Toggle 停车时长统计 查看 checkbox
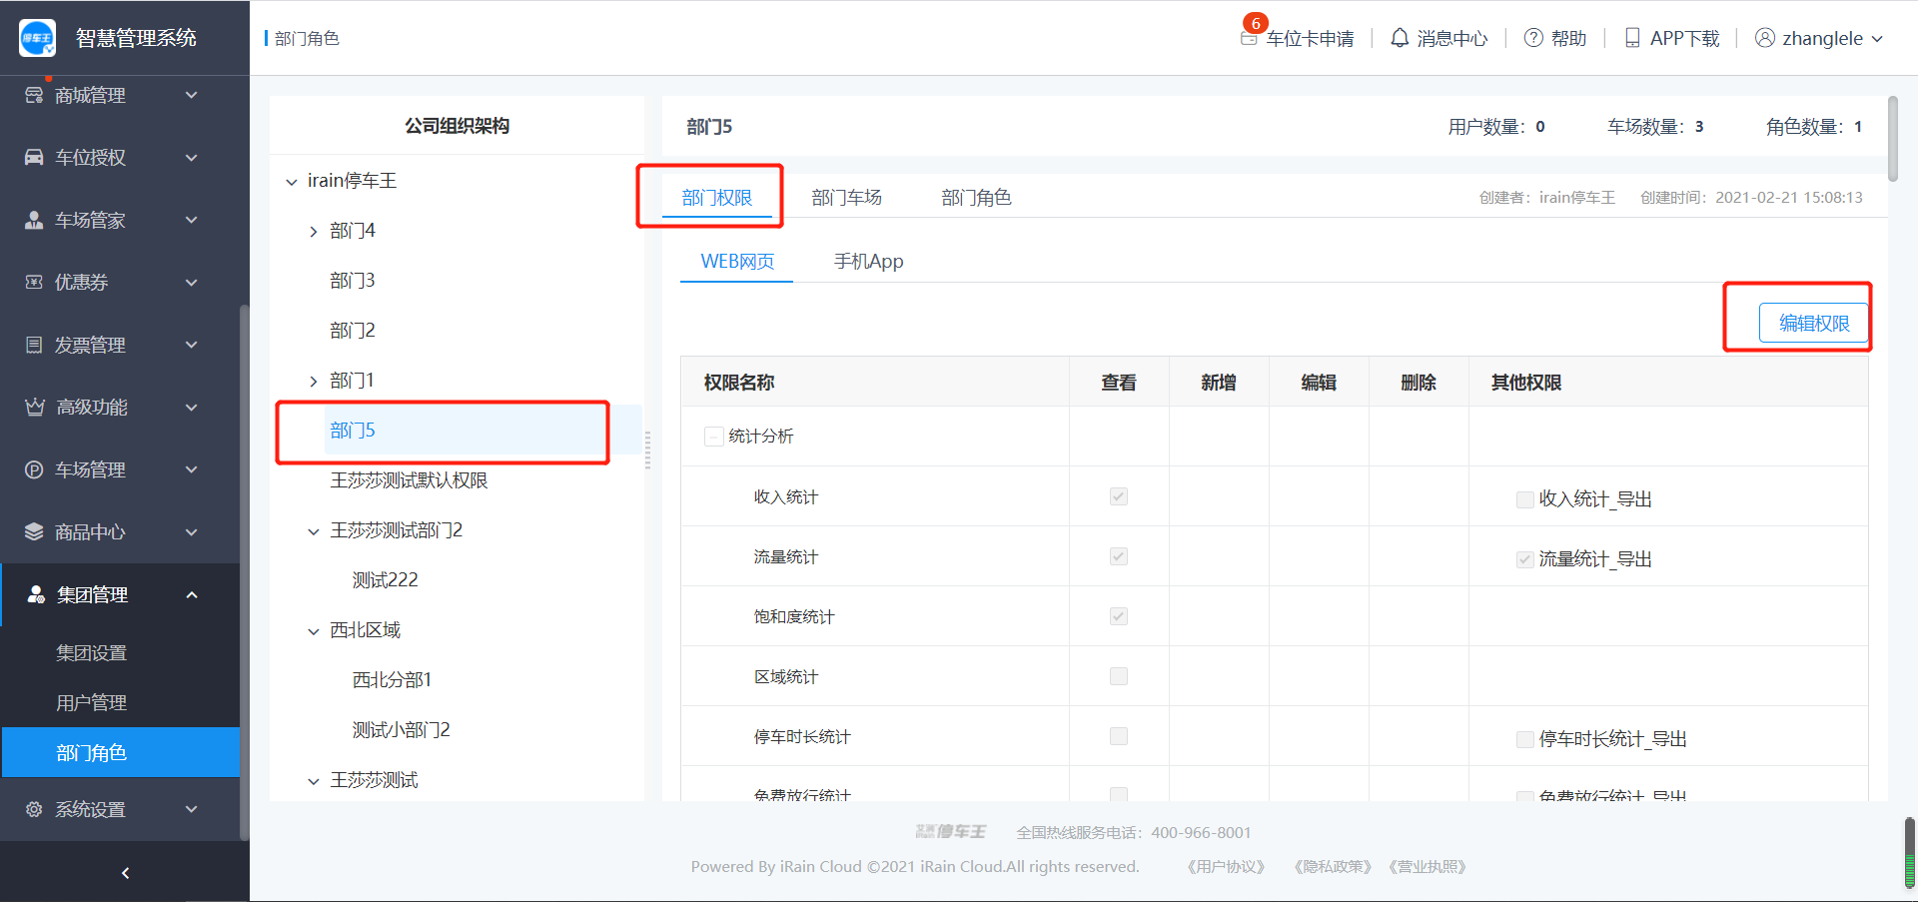 (1119, 736)
